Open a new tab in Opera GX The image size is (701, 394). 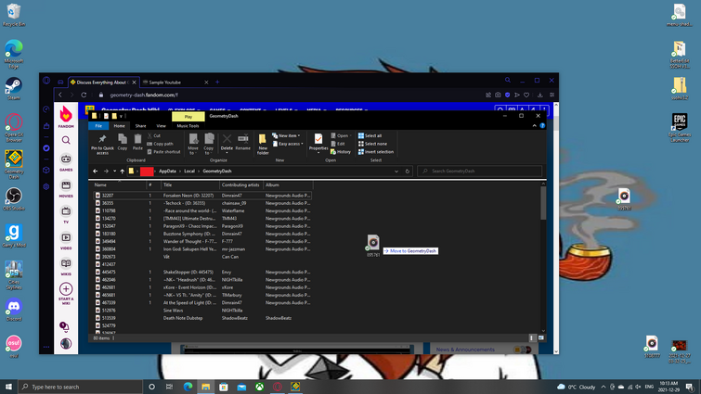pos(217,83)
